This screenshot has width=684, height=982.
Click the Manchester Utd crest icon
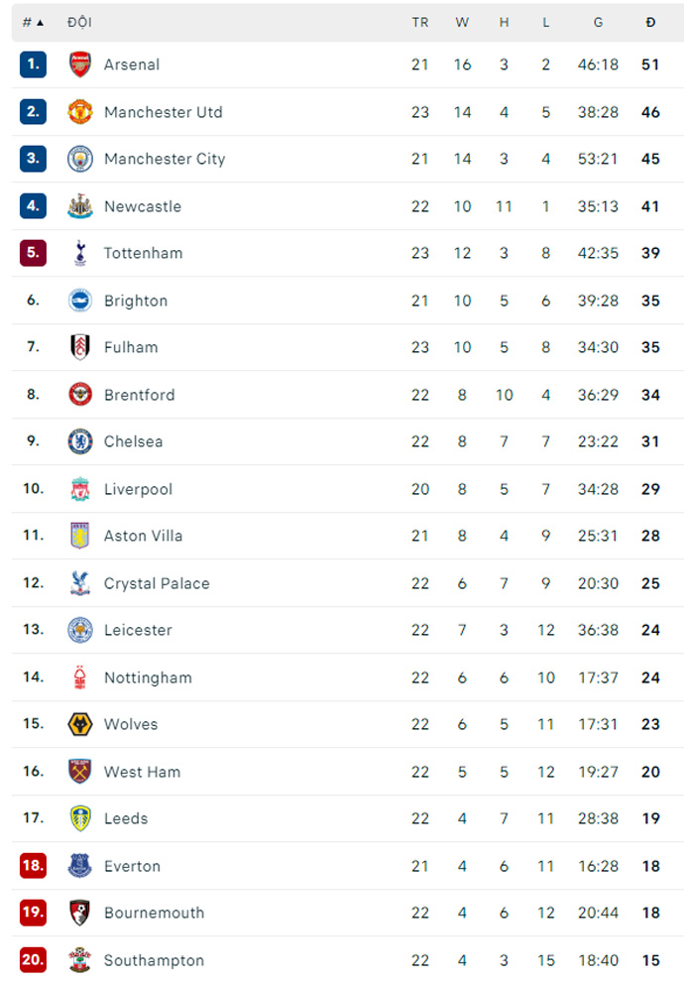click(79, 112)
